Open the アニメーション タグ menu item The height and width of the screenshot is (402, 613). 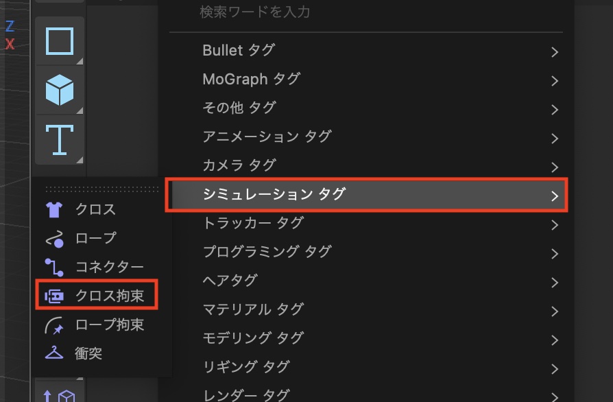pyautogui.click(x=267, y=137)
